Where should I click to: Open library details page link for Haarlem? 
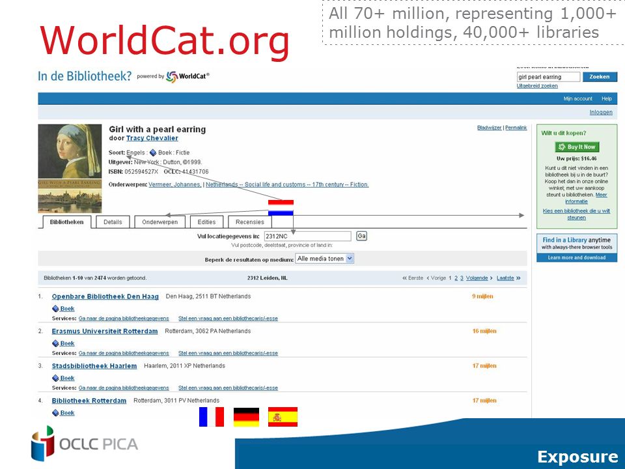[124, 388]
